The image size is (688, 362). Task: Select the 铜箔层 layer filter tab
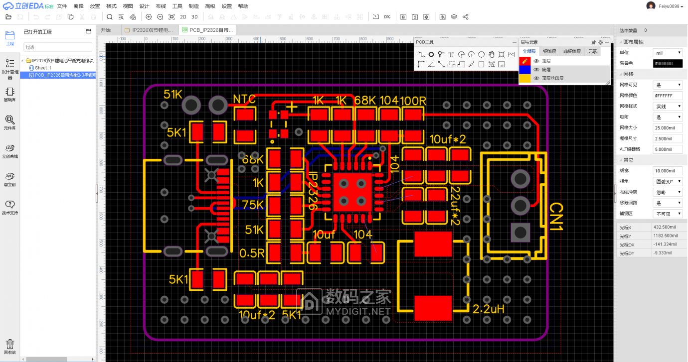549,51
